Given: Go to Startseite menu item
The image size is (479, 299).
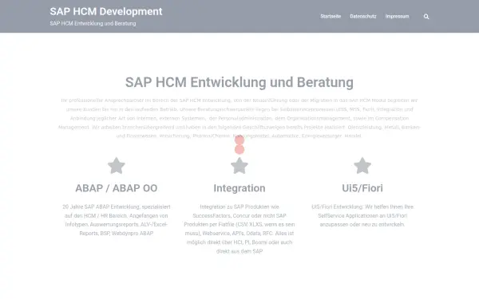Looking at the screenshot, I should (331, 17).
